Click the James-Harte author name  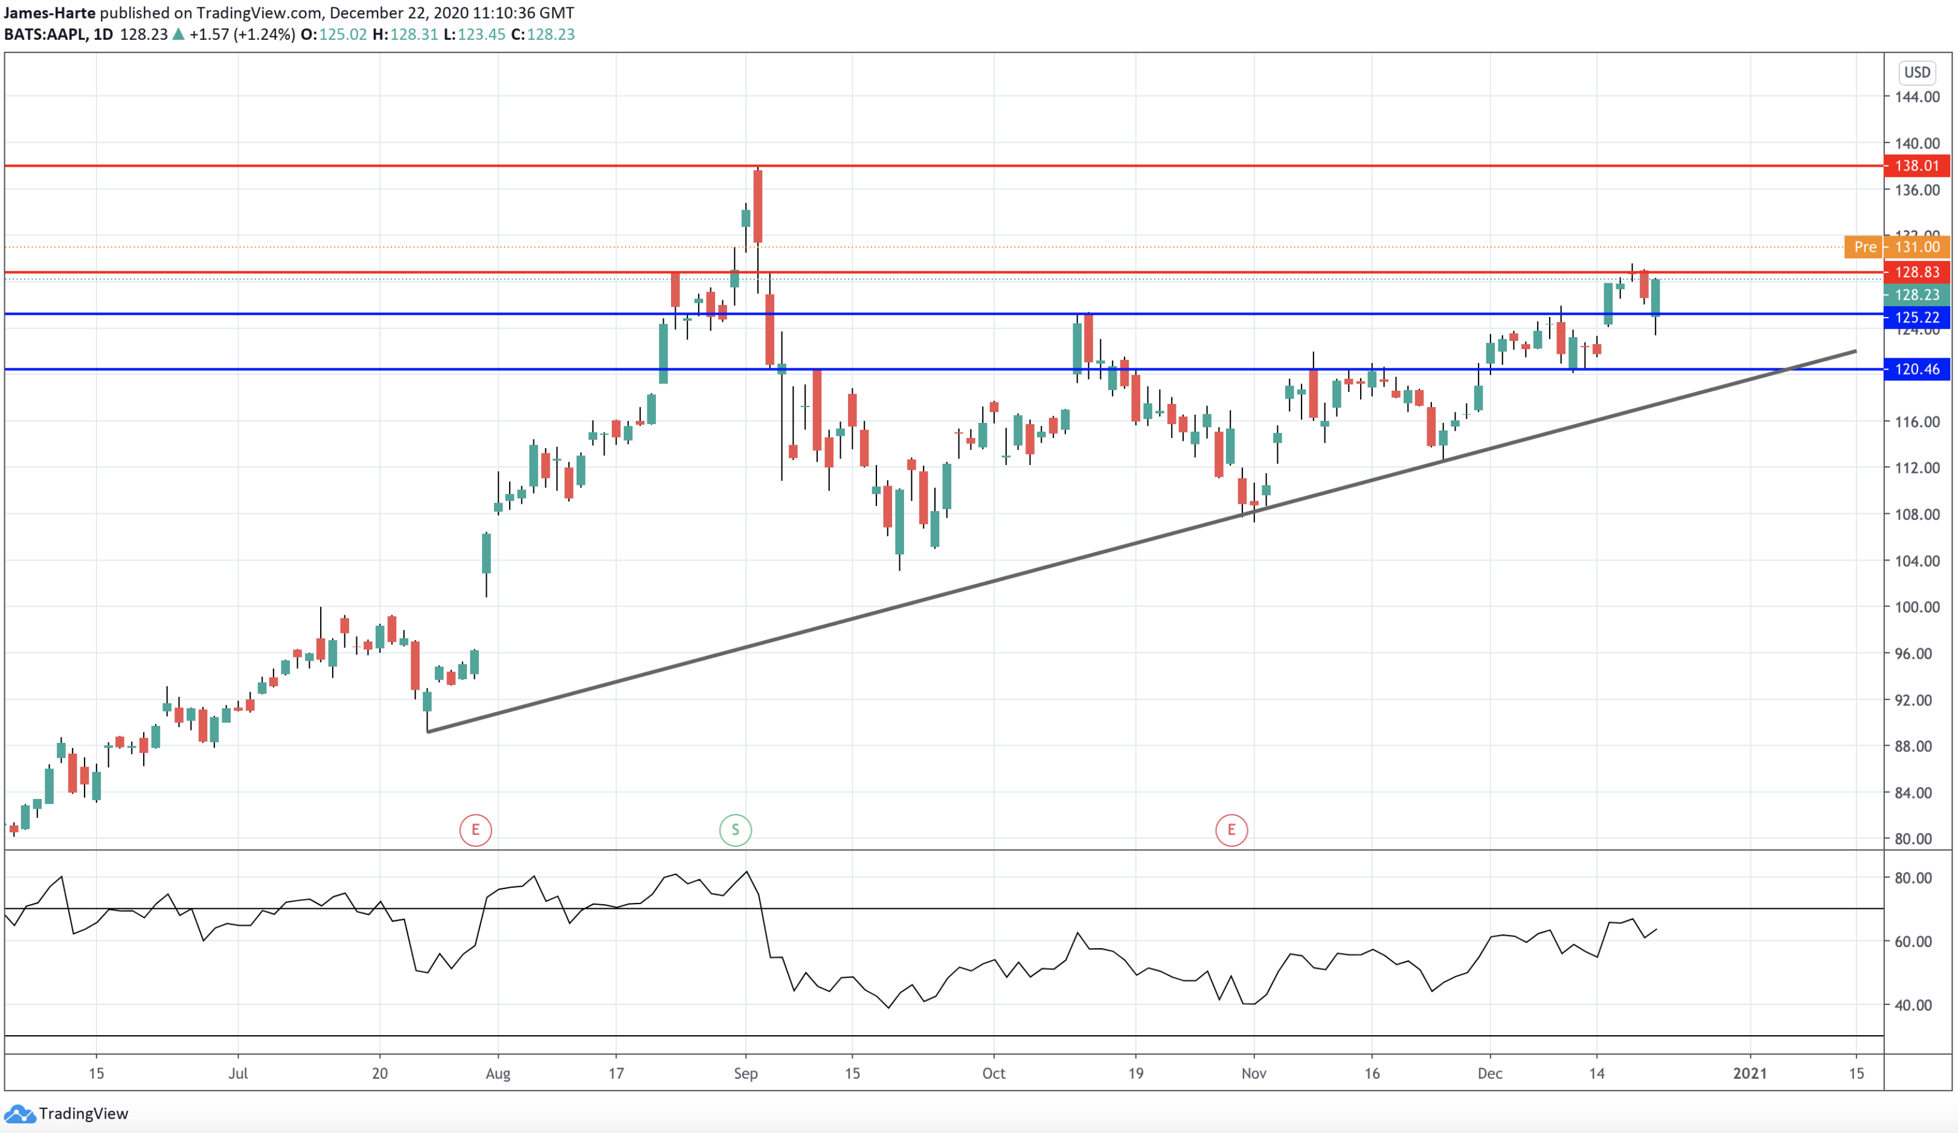point(50,13)
